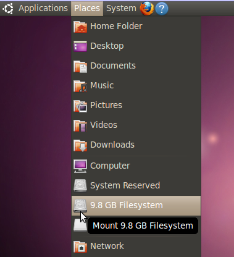
Task: Choose the System Reserved label in the Places menu
Action: pyautogui.click(x=125, y=185)
